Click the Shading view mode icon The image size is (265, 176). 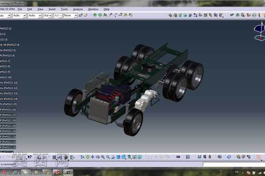(129, 157)
